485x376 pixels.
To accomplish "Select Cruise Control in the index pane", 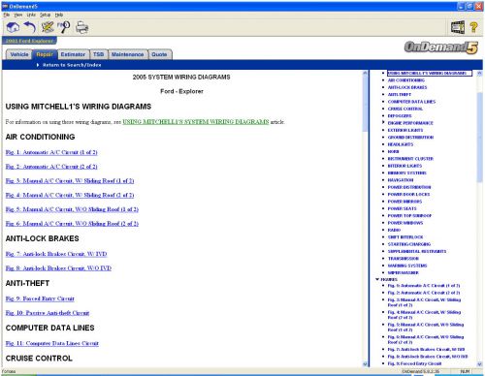I will coord(405,109).
